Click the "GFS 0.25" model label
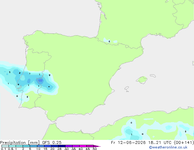 click(x=52, y=143)
